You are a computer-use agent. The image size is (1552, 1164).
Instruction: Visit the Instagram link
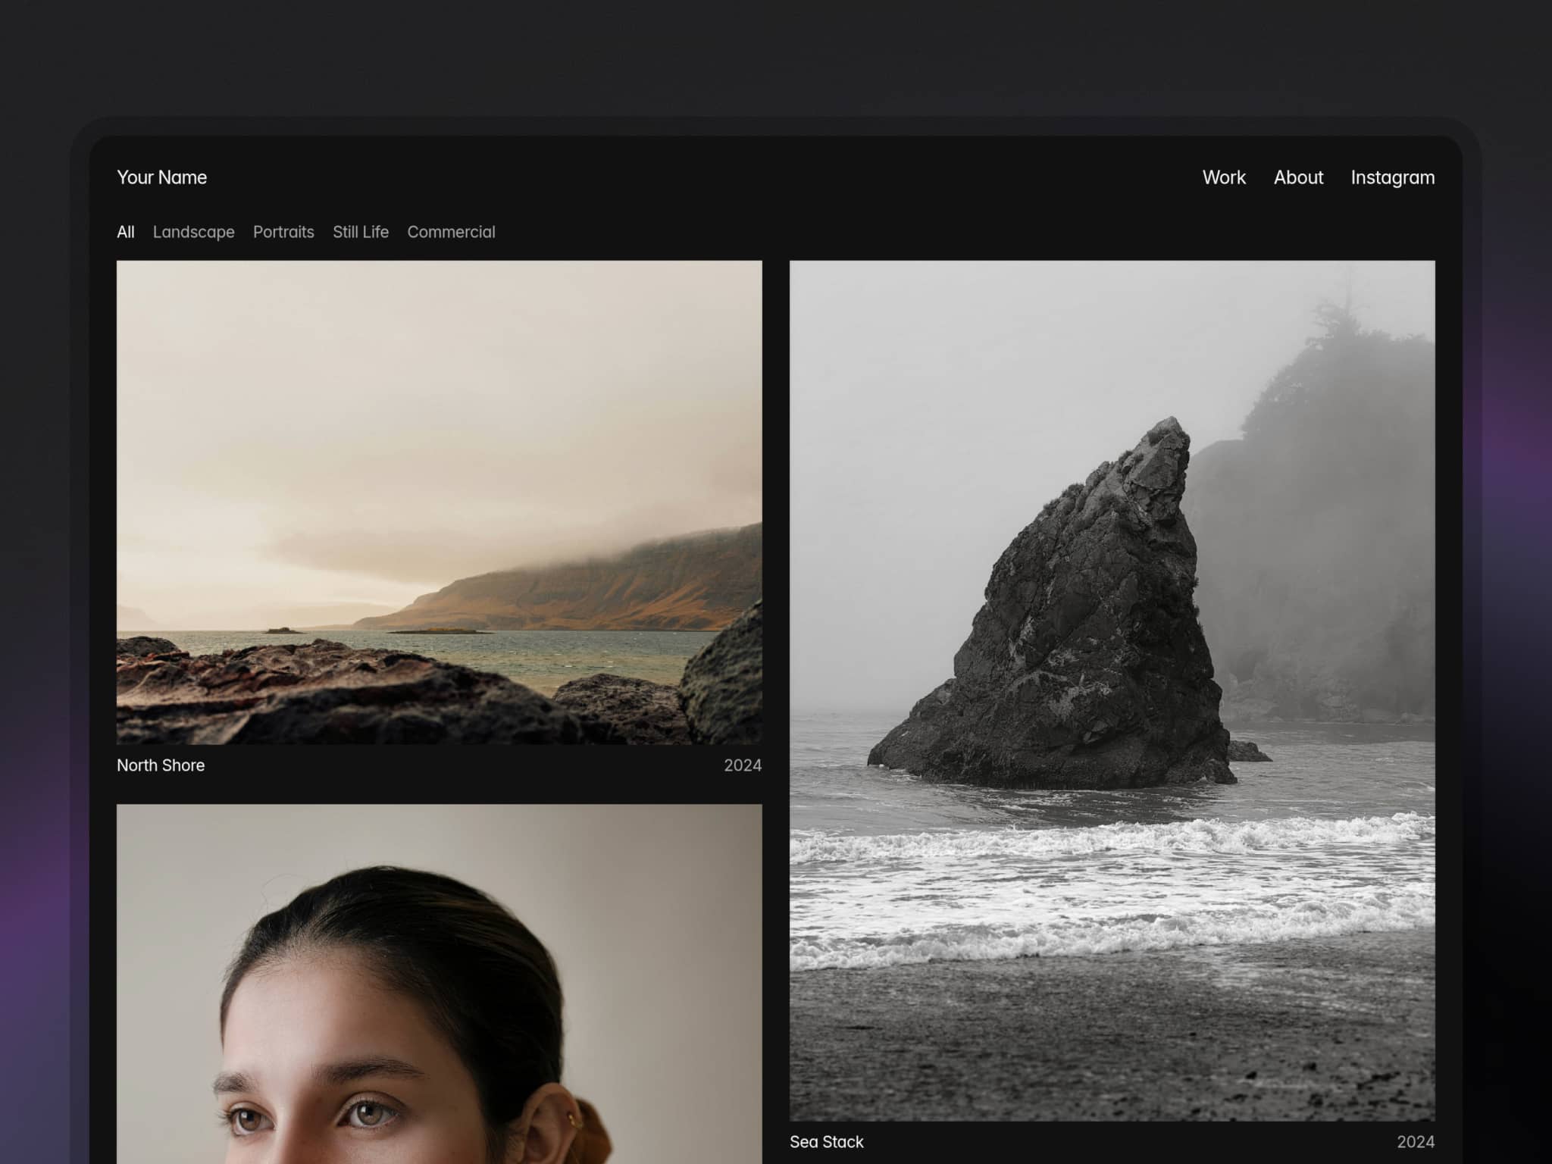pyautogui.click(x=1392, y=177)
